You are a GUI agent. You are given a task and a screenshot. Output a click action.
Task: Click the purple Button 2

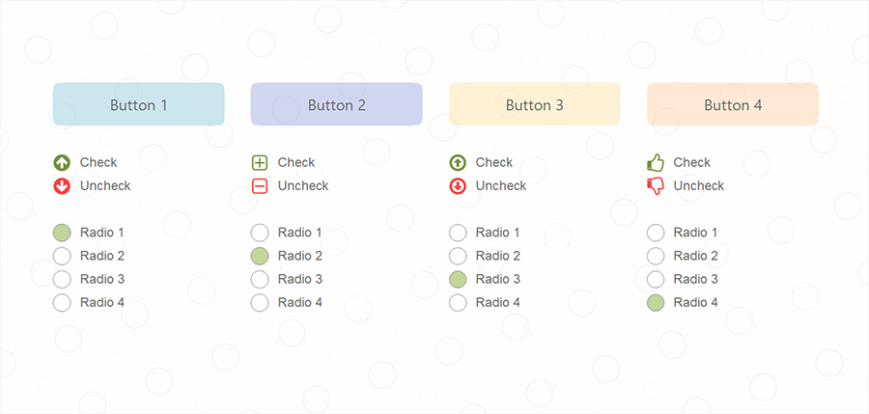coord(336,104)
